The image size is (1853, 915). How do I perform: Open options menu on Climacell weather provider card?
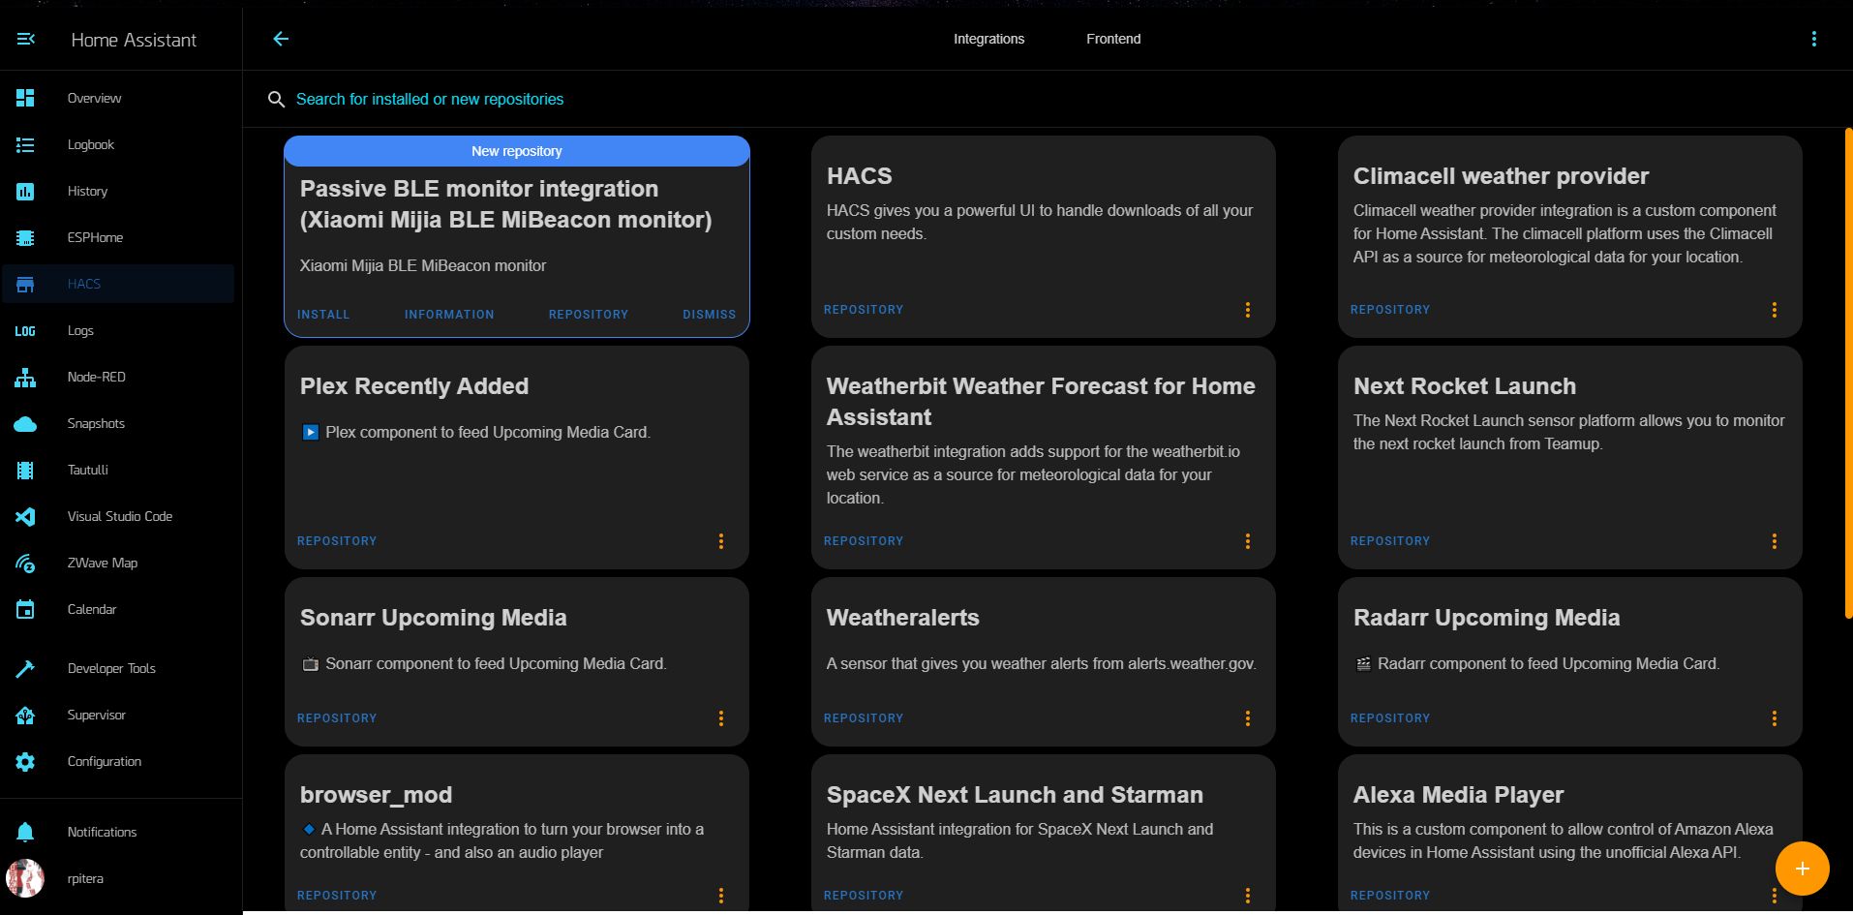(1774, 310)
